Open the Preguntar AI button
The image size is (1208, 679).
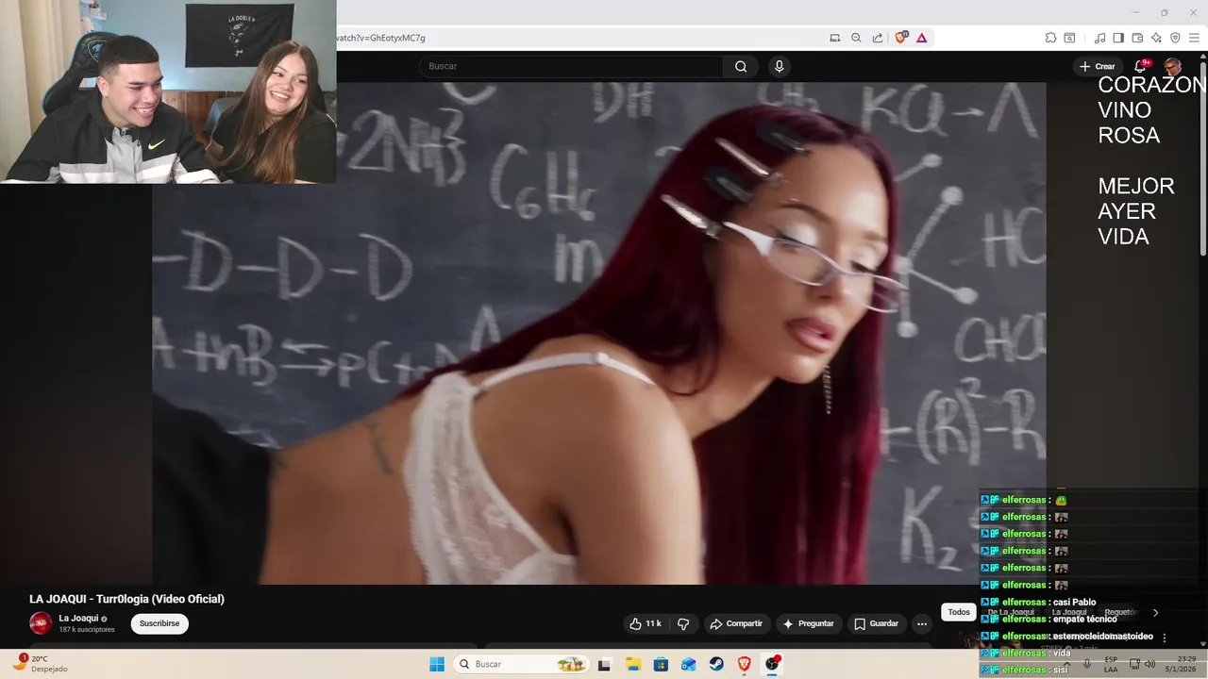809,623
